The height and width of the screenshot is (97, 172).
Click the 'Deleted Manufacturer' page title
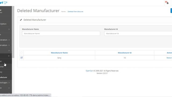pyautogui.click(x=38, y=11)
